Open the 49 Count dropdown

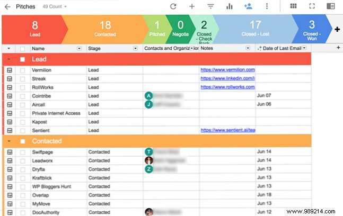pyautogui.click(x=55, y=6)
